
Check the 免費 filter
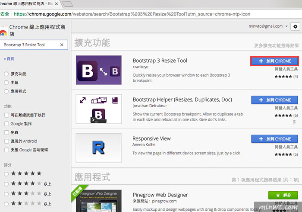[x=6, y=132]
